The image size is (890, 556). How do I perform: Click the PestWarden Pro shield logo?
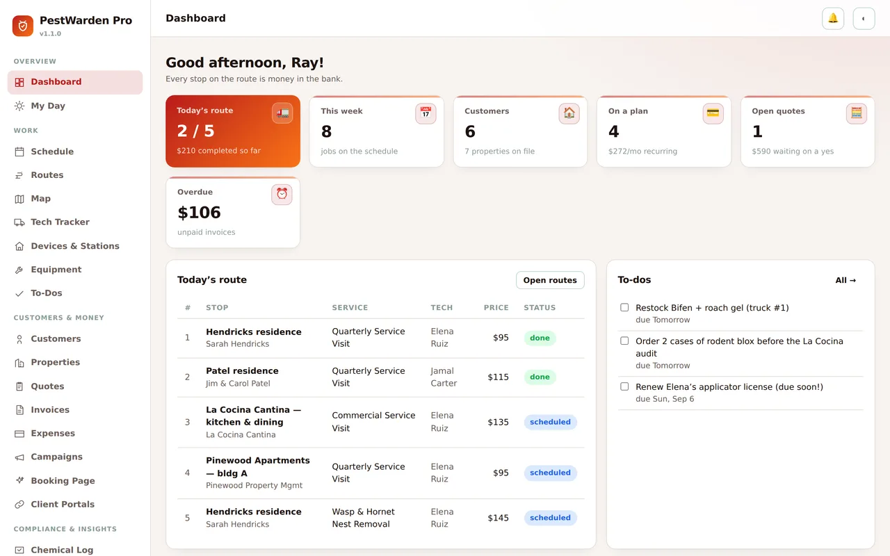pos(23,26)
